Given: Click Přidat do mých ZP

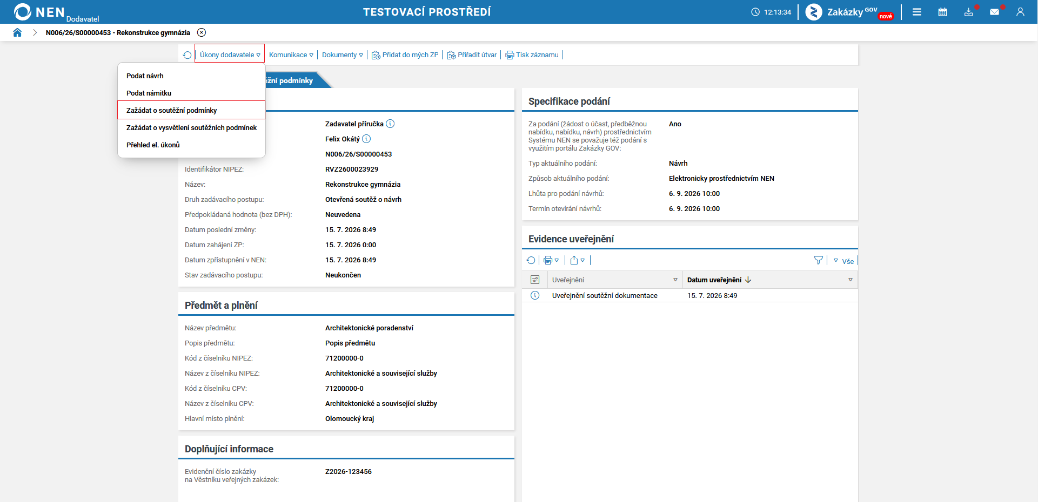Looking at the screenshot, I should point(405,55).
